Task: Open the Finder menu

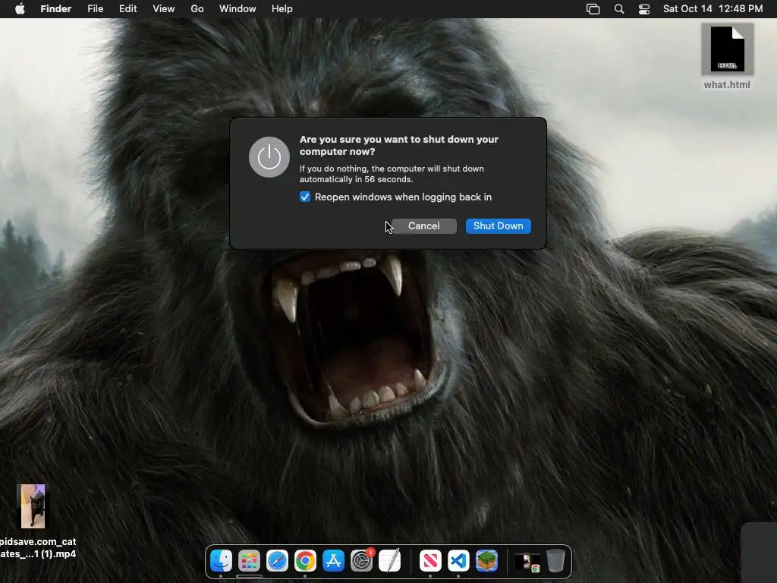Action: pyautogui.click(x=56, y=9)
